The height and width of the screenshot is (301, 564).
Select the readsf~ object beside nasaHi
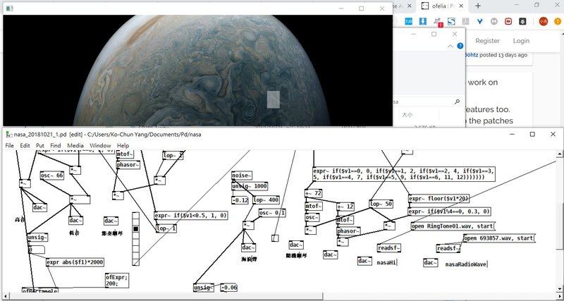tap(389, 247)
